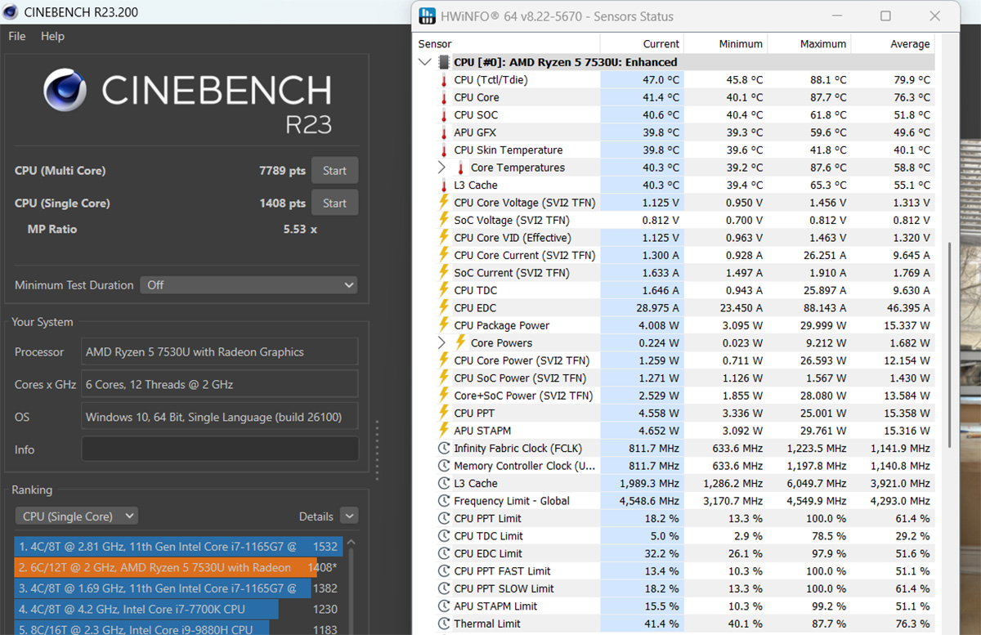Click the single core score 1408 pts
981x635 pixels.
282,203
